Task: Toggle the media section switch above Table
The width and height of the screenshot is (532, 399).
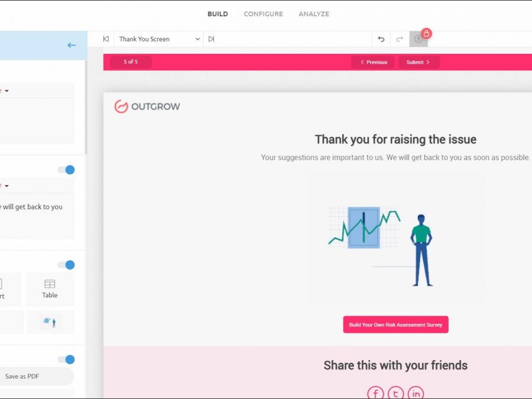Action: [66, 265]
